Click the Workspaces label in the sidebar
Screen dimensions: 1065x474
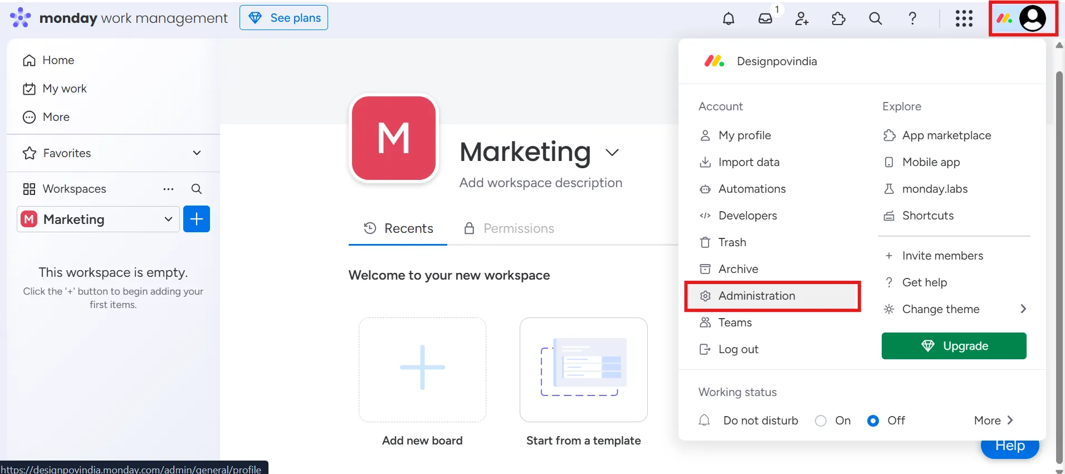pyautogui.click(x=74, y=189)
